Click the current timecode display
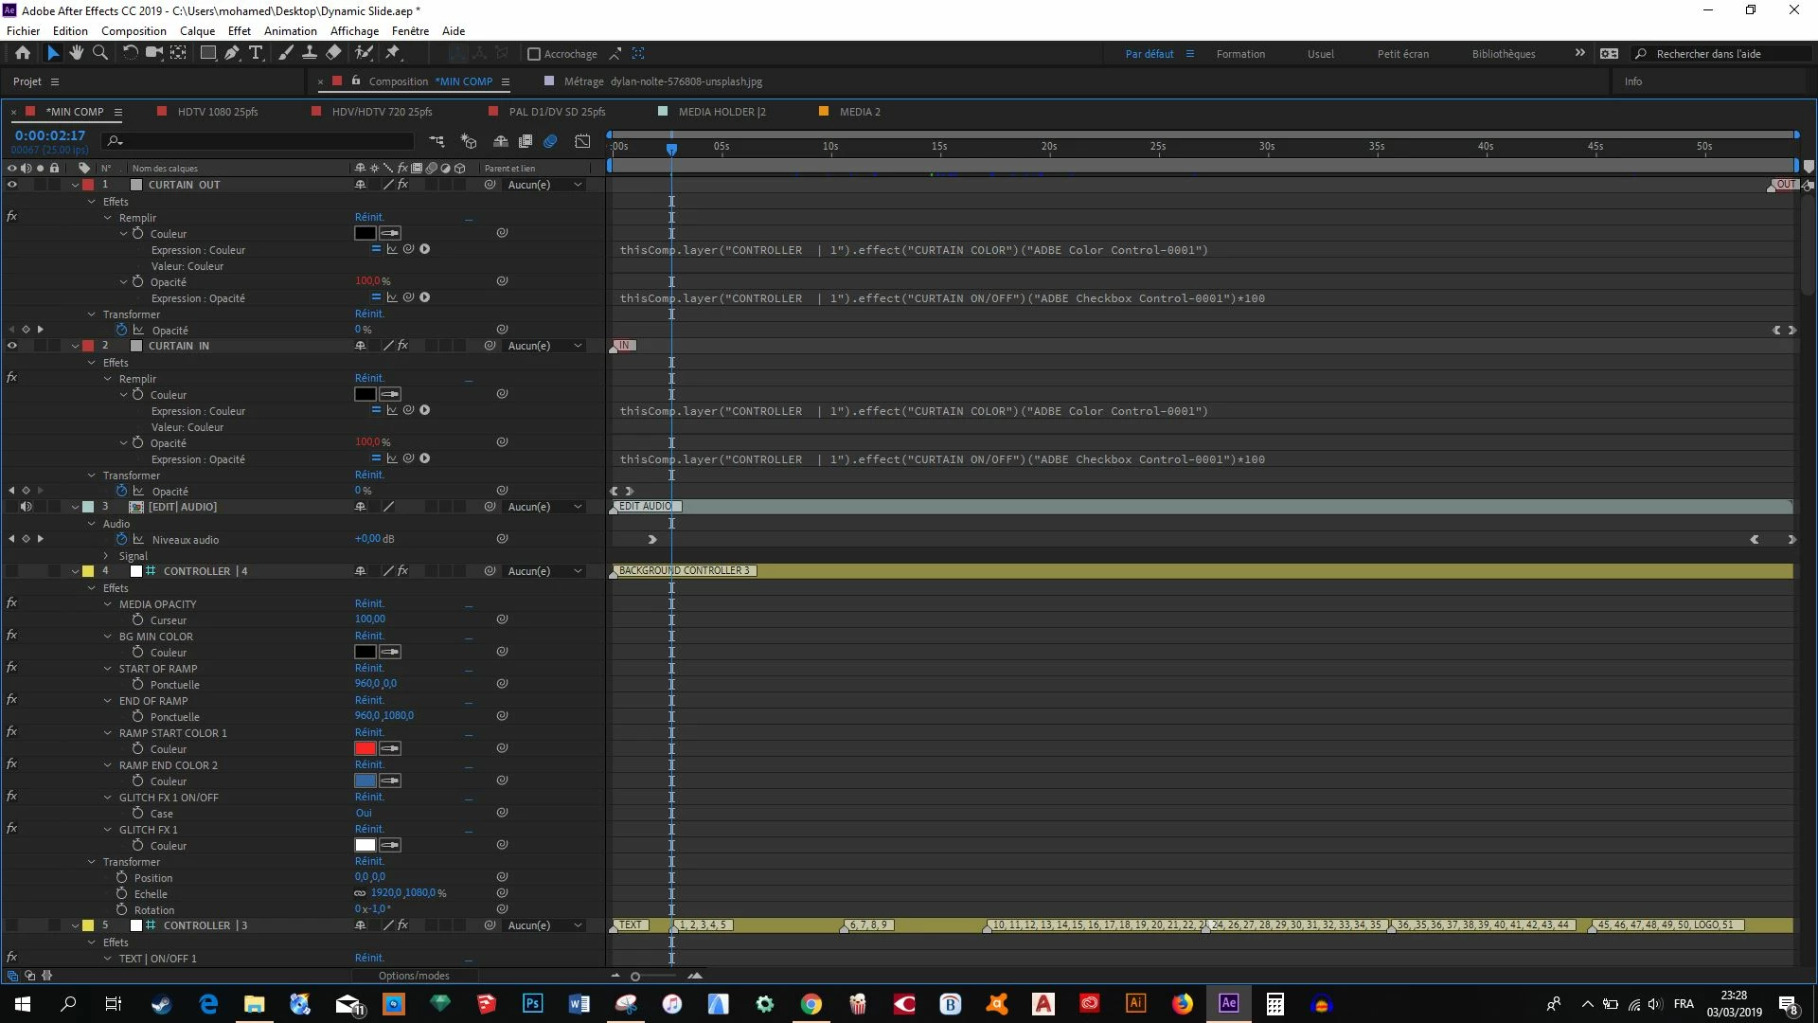 [50, 135]
